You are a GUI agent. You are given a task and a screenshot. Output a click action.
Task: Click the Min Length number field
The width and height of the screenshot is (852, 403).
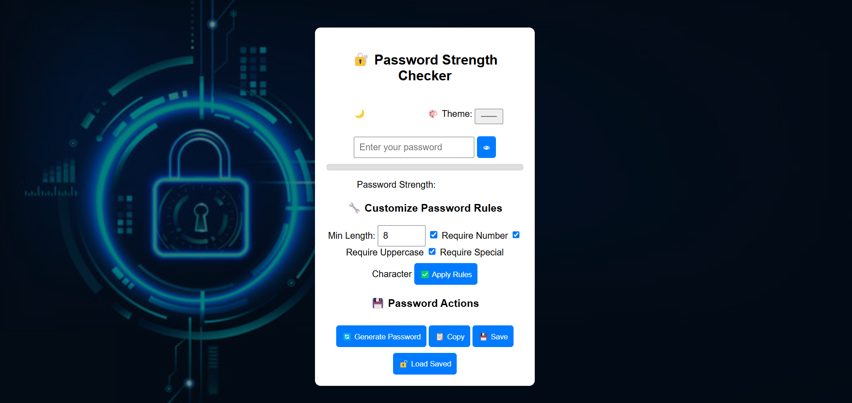(x=402, y=236)
